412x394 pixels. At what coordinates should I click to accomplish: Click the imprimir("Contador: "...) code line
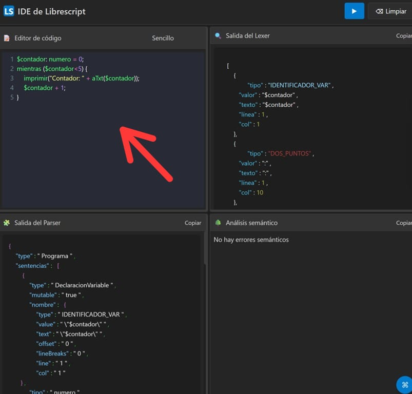pyautogui.click(x=82, y=78)
